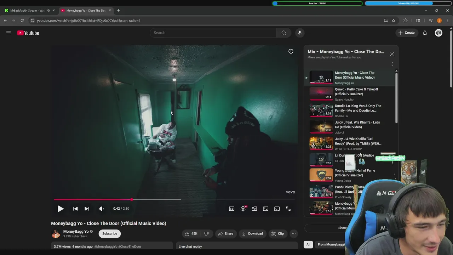This screenshot has width=453, height=255.
Task: Open a new browser tab
Action: click(x=118, y=11)
